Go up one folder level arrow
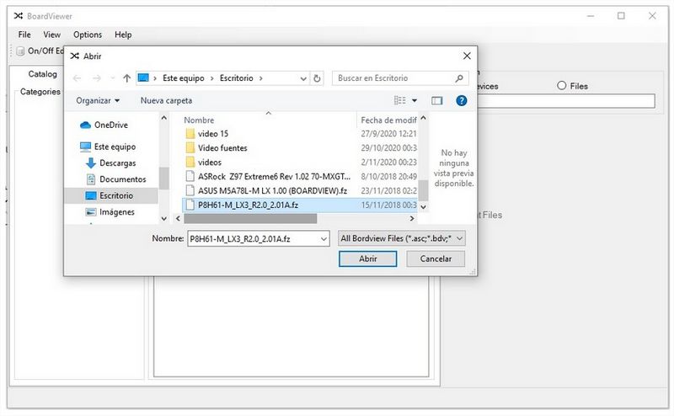The image size is (674, 416). click(126, 78)
